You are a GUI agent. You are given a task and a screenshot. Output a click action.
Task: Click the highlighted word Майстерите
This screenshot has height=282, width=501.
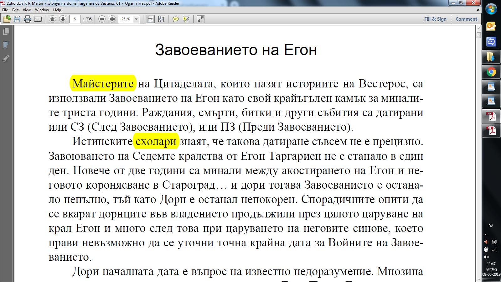(x=103, y=83)
